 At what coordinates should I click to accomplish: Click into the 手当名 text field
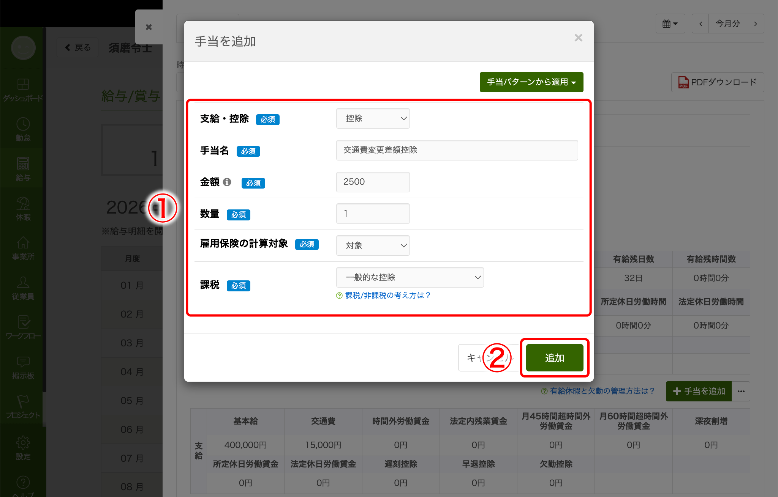[457, 150]
